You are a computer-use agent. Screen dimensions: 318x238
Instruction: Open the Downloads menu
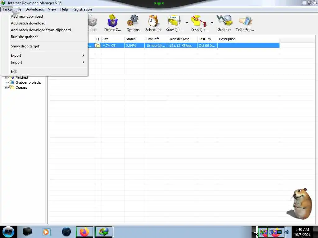click(x=34, y=9)
